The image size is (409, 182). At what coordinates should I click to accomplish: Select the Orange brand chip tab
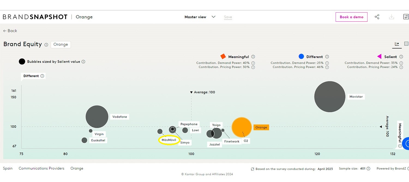pyautogui.click(x=61, y=44)
